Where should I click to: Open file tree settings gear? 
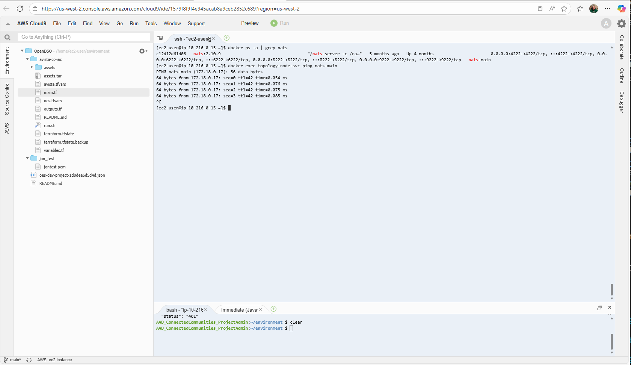point(143,51)
